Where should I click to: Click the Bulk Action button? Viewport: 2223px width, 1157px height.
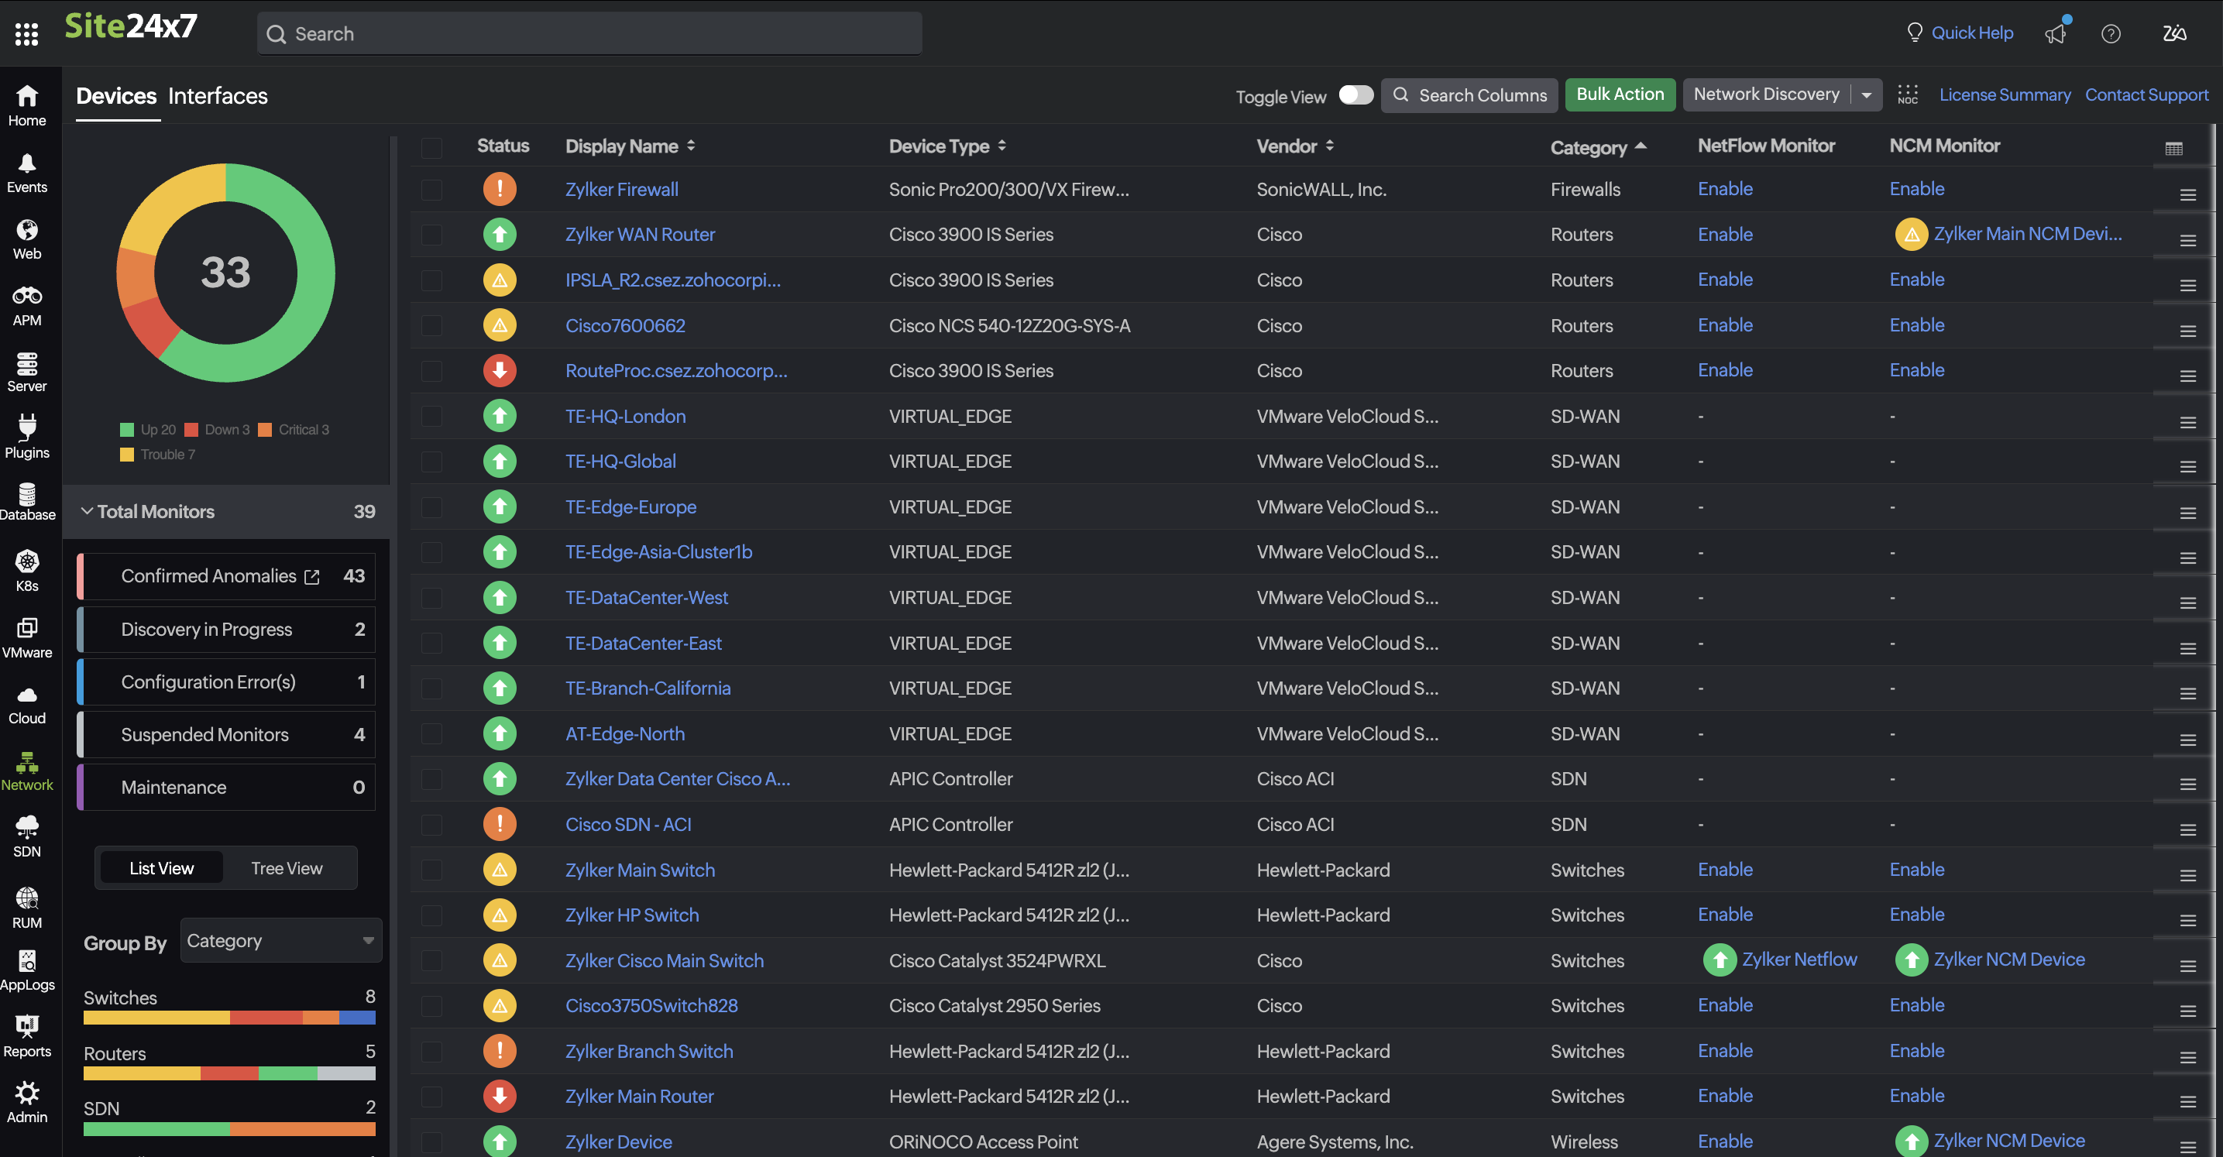click(x=1619, y=95)
